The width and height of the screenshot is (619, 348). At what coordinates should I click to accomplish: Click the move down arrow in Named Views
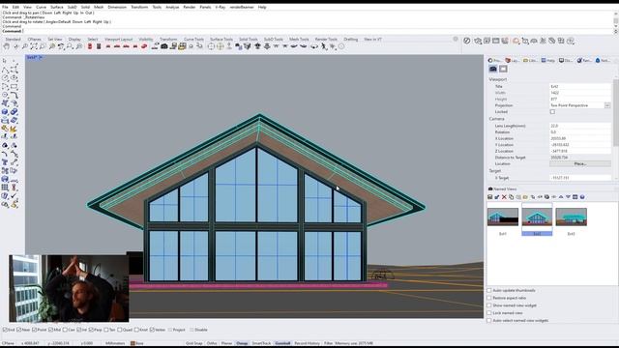click(x=568, y=197)
